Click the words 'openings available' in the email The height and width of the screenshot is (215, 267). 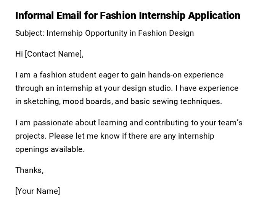[x=50, y=149]
